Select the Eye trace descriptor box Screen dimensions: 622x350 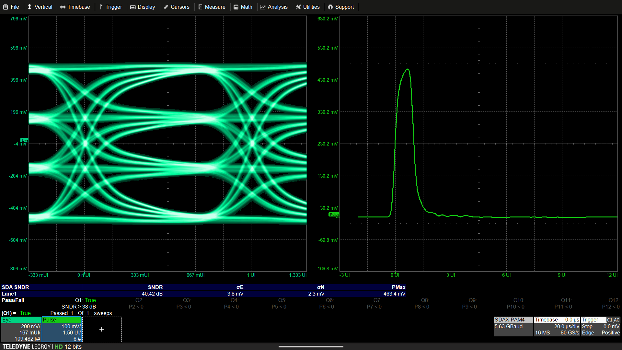21,329
